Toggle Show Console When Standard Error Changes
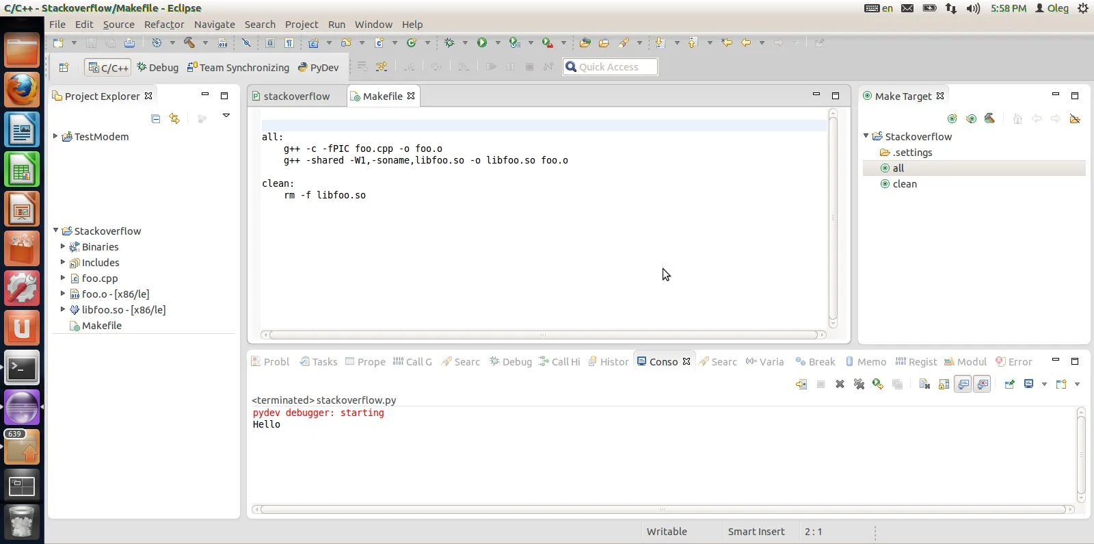Screen dimensions: 1094x544 982,384
